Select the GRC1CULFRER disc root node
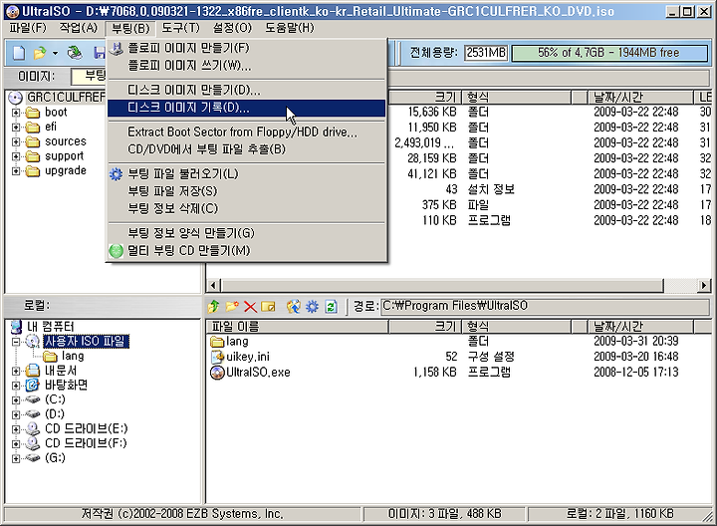717x526 pixels. pos(66,97)
